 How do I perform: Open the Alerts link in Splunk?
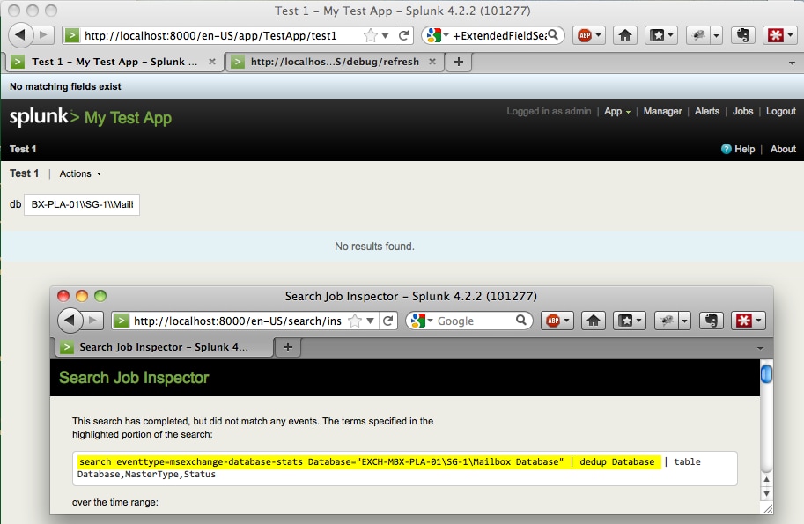(707, 111)
